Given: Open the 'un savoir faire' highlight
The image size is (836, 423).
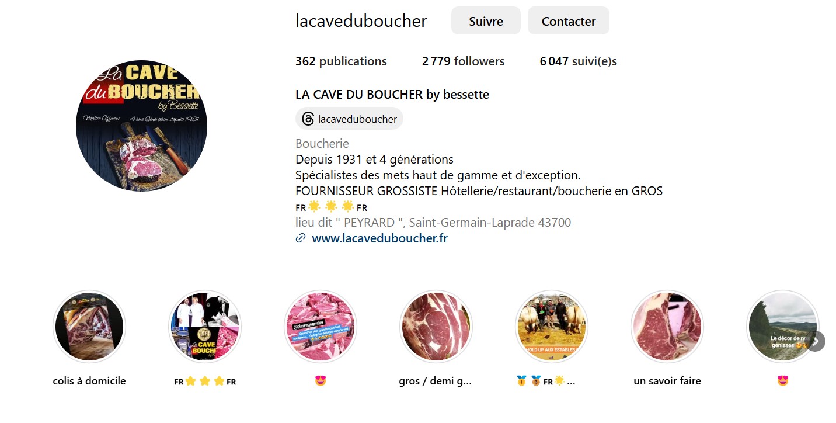Looking at the screenshot, I should (667, 327).
